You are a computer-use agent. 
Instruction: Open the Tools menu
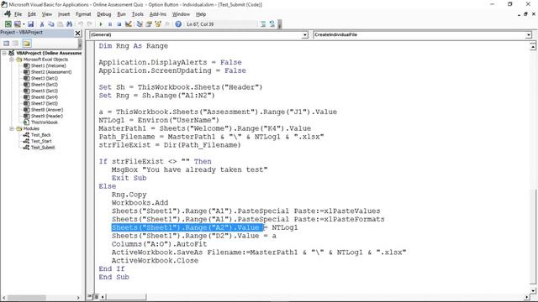(x=137, y=14)
